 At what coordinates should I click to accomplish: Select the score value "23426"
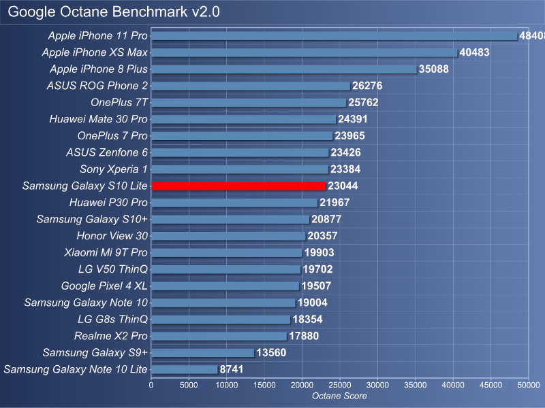coord(345,152)
